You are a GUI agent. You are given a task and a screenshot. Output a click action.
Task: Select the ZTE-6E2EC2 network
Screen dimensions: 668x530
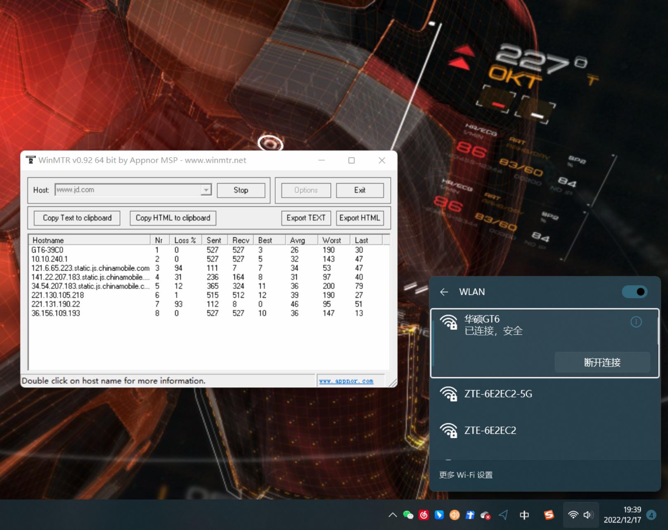pyautogui.click(x=490, y=431)
